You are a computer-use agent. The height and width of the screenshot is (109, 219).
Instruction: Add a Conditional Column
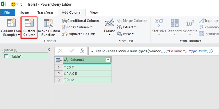coord(80,21)
